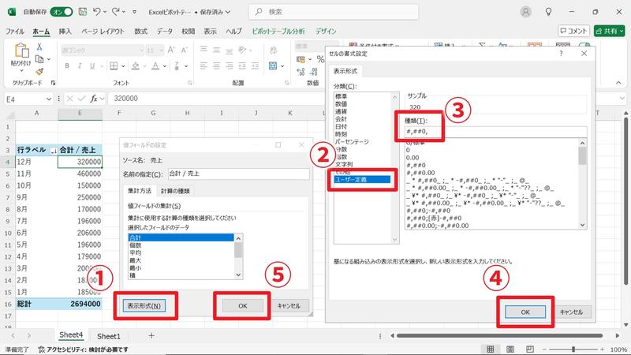Open the デザイン ribbon tab

tap(326, 31)
